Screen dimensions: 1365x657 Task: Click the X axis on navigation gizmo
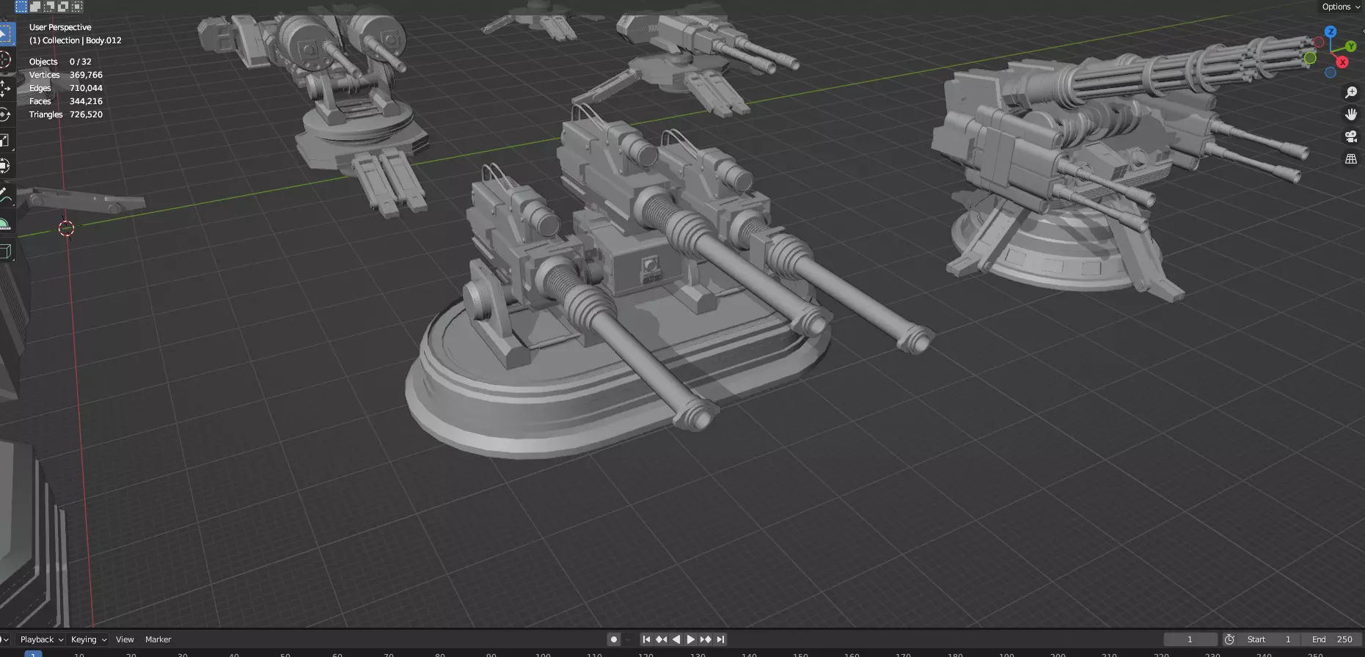point(1343,62)
